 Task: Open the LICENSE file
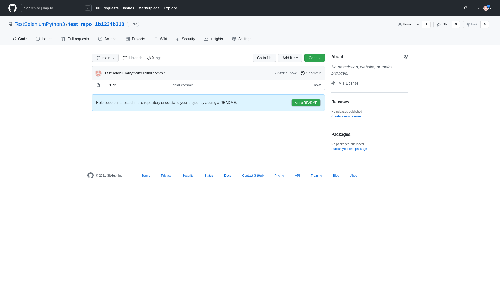pos(112,85)
